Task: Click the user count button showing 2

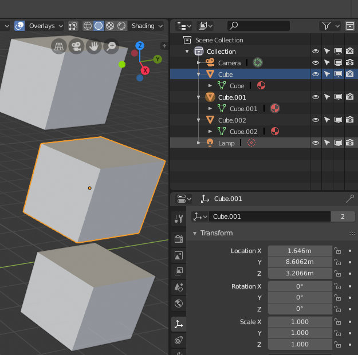Action: click(x=343, y=216)
